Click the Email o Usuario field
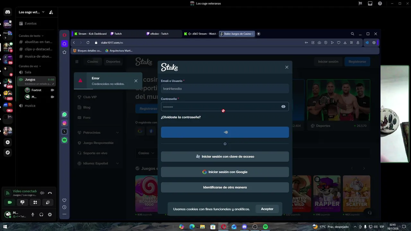411x231 pixels. (x=225, y=89)
